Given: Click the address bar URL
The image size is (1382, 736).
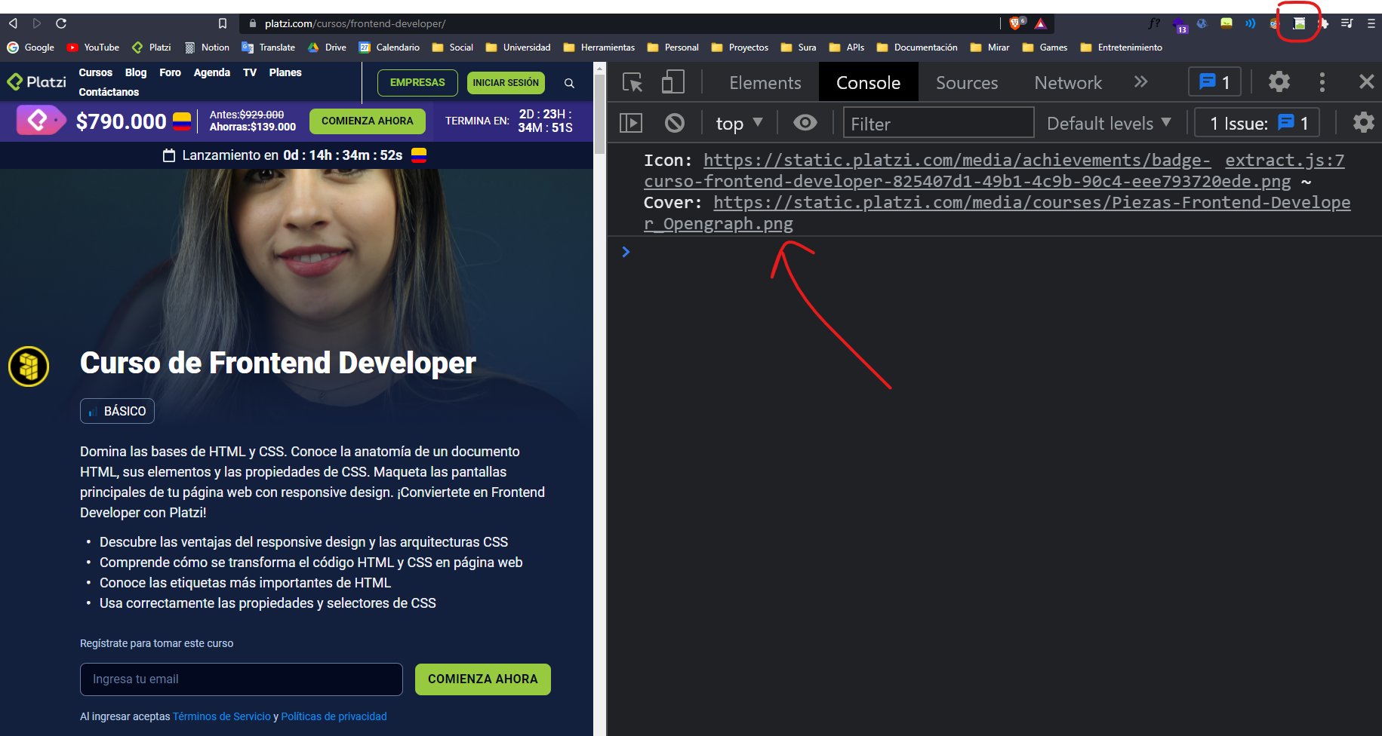Looking at the screenshot, I should coord(355,23).
